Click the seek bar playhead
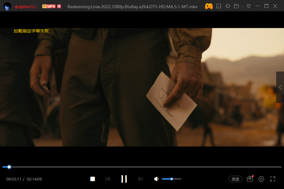 [9, 167]
